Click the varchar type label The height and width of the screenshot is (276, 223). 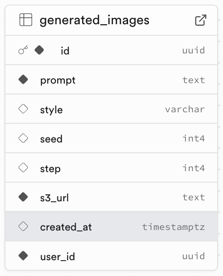pyautogui.click(x=185, y=109)
